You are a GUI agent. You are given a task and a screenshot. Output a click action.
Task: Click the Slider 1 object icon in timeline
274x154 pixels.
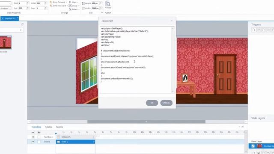59,142
